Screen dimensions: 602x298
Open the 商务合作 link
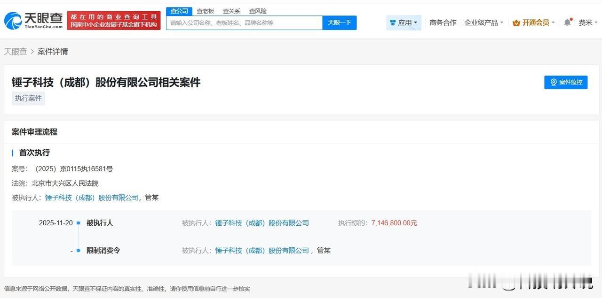pyautogui.click(x=443, y=23)
